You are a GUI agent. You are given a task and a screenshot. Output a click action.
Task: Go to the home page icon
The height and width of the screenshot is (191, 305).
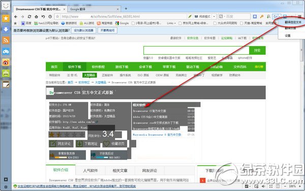coord(36,17)
